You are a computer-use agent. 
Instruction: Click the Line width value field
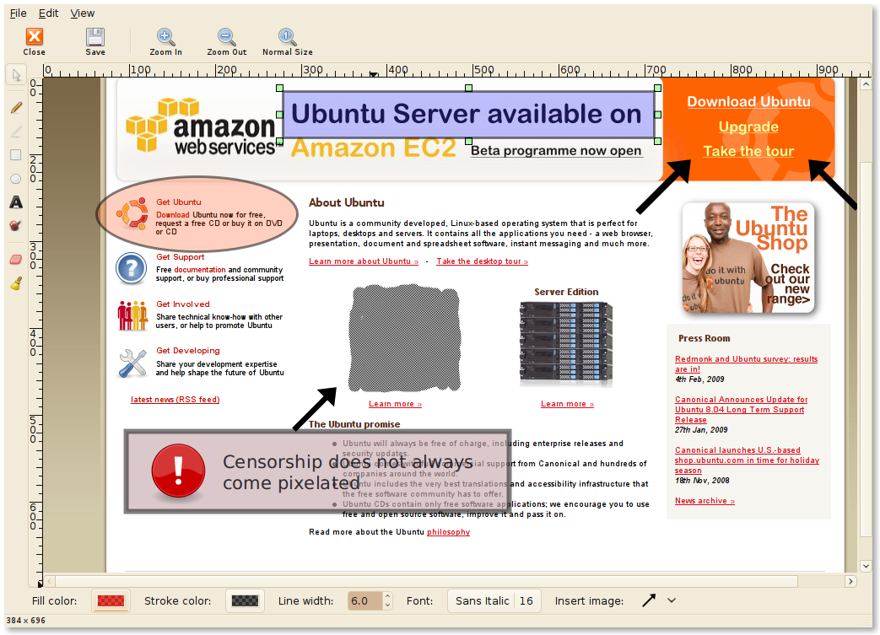[361, 600]
